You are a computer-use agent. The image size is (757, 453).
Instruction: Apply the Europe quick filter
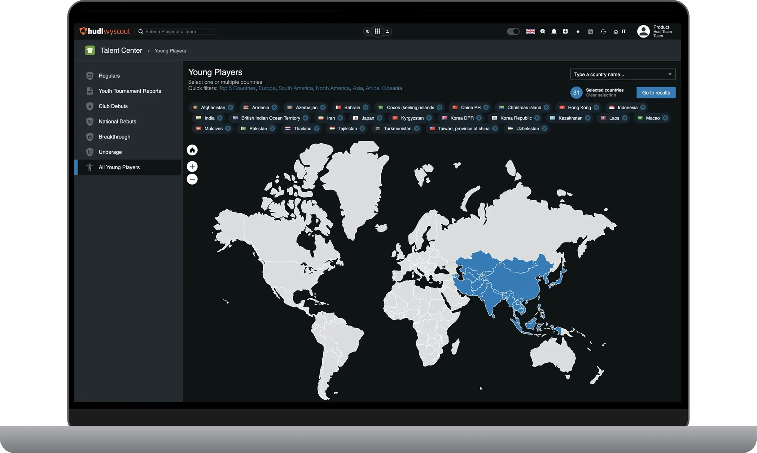point(267,88)
